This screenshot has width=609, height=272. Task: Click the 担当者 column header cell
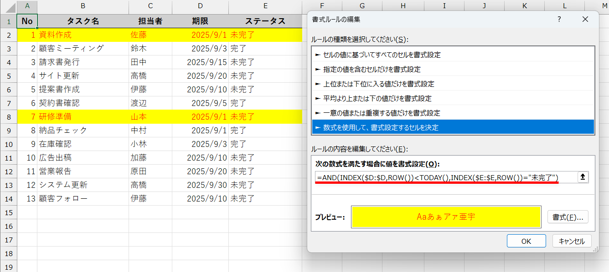(x=150, y=20)
